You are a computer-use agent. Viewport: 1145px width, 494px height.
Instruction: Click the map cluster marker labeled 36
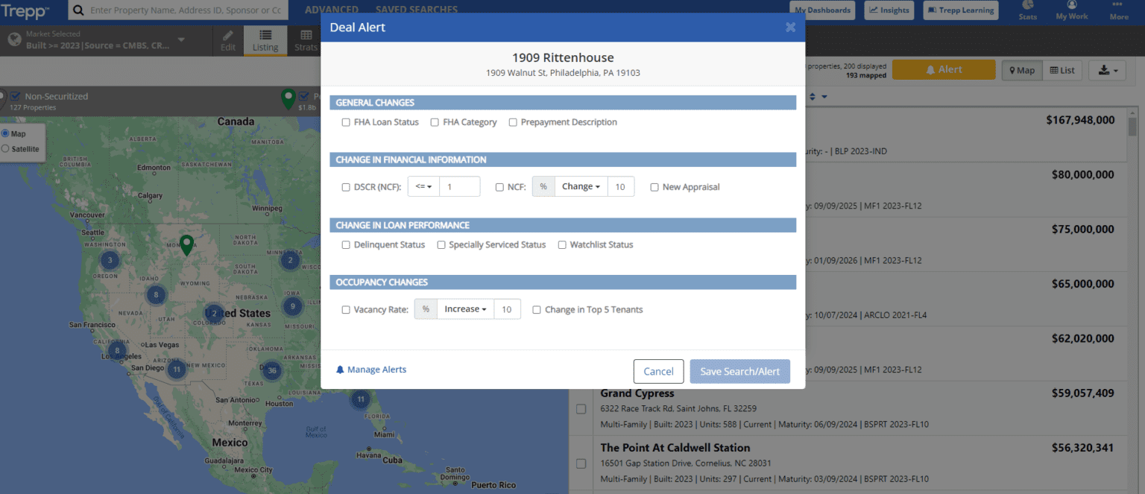(x=271, y=370)
